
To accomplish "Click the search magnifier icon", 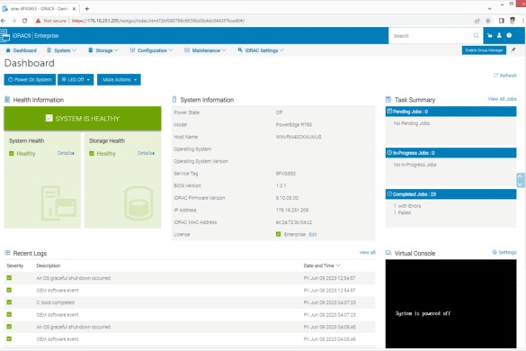I will 476,36.
